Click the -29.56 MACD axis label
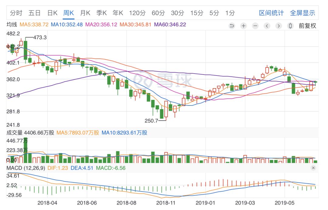328x210 pixels. point(14,195)
